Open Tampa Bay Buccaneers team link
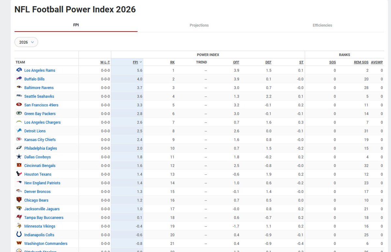Viewport: 391px width, 252px height. pyautogui.click(x=44, y=217)
